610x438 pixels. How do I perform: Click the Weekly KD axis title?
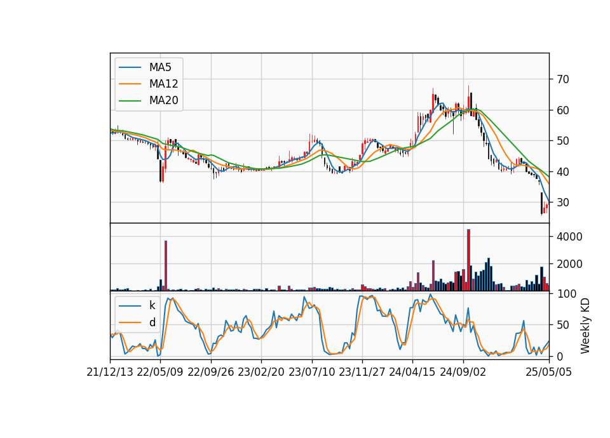pos(585,326)
